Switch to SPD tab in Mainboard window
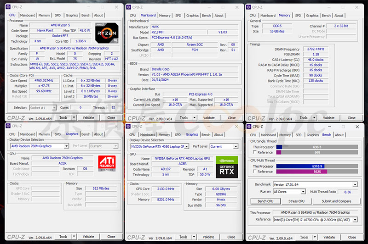Screen dimensions: 368x244 [x=178, y=16]
